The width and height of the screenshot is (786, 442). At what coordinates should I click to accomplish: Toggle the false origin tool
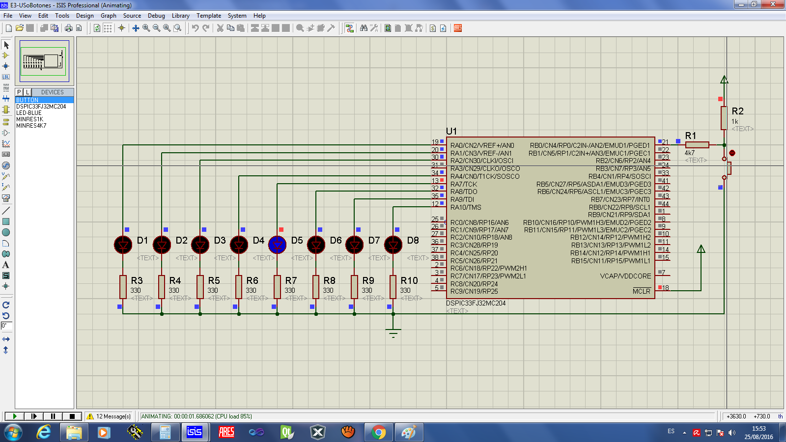tap(121, 28)
